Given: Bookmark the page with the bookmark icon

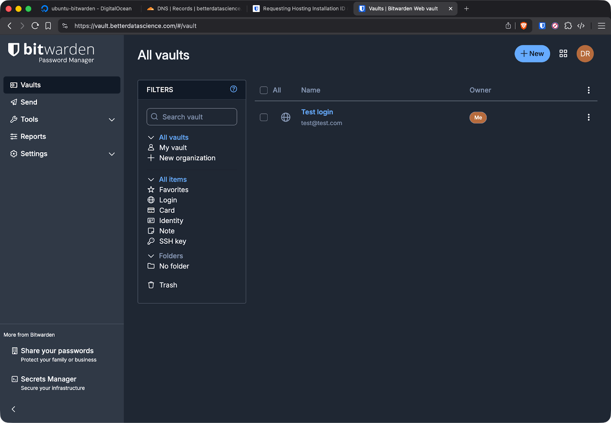Looking at the screenshot, I should coord(48,26).
